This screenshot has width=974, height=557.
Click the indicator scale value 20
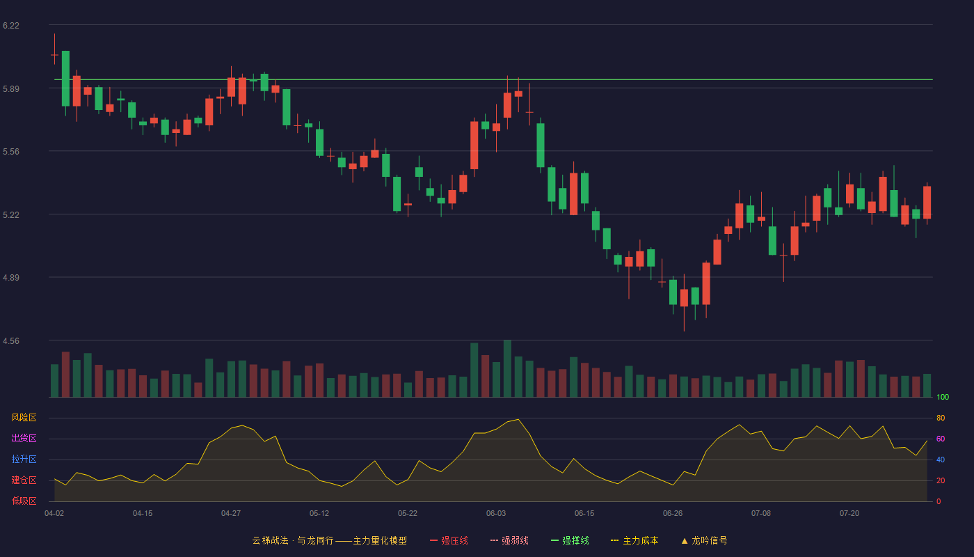[x=941, y=480]
